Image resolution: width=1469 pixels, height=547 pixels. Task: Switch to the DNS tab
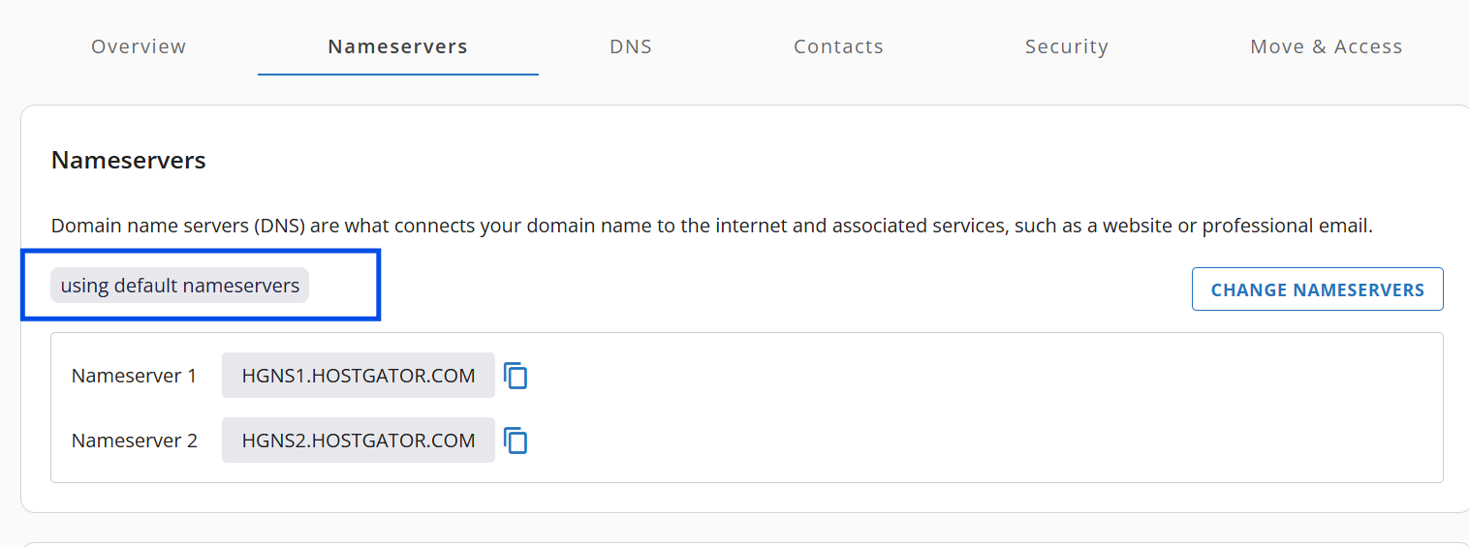[x=631, y=46]
